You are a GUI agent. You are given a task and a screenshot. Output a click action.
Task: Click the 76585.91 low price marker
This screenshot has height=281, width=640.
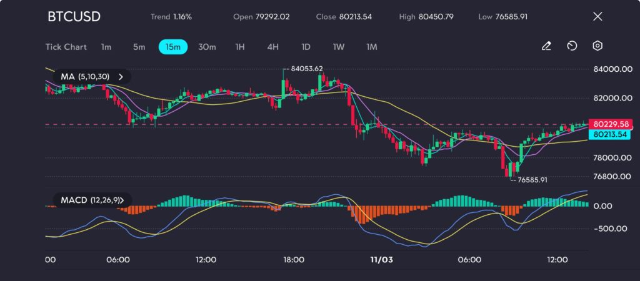(530, 180)
